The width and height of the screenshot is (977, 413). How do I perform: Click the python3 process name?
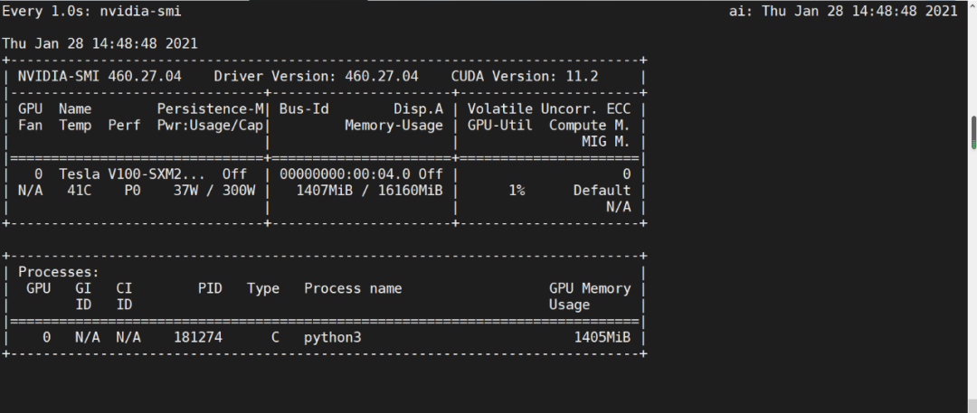(333, 337)
